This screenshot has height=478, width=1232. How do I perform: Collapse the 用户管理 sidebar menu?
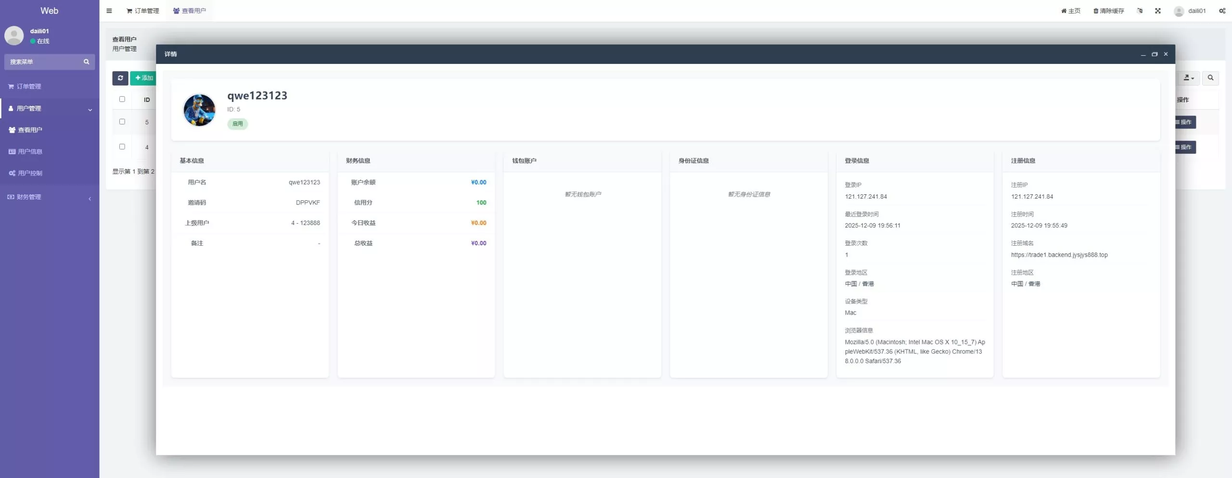coord(49,109)
